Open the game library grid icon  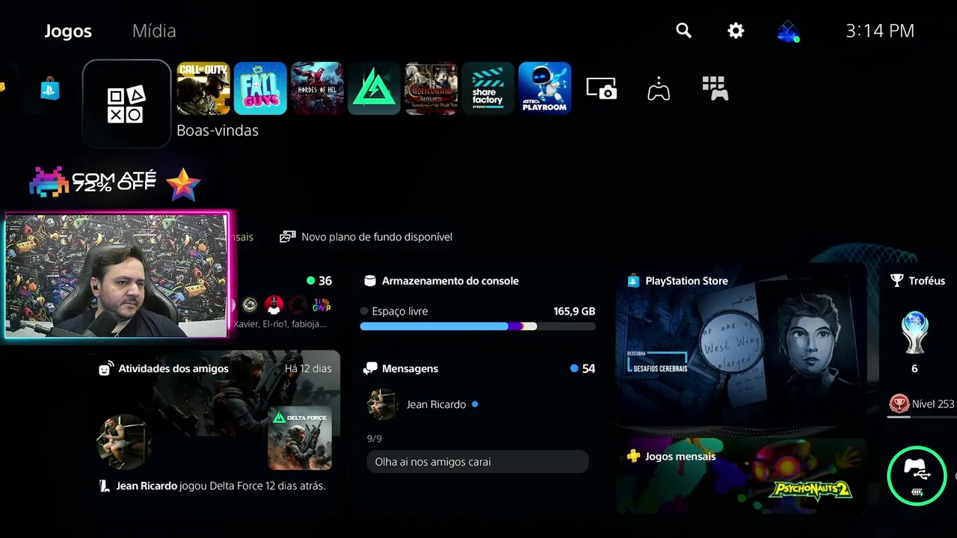click(716, 88)
